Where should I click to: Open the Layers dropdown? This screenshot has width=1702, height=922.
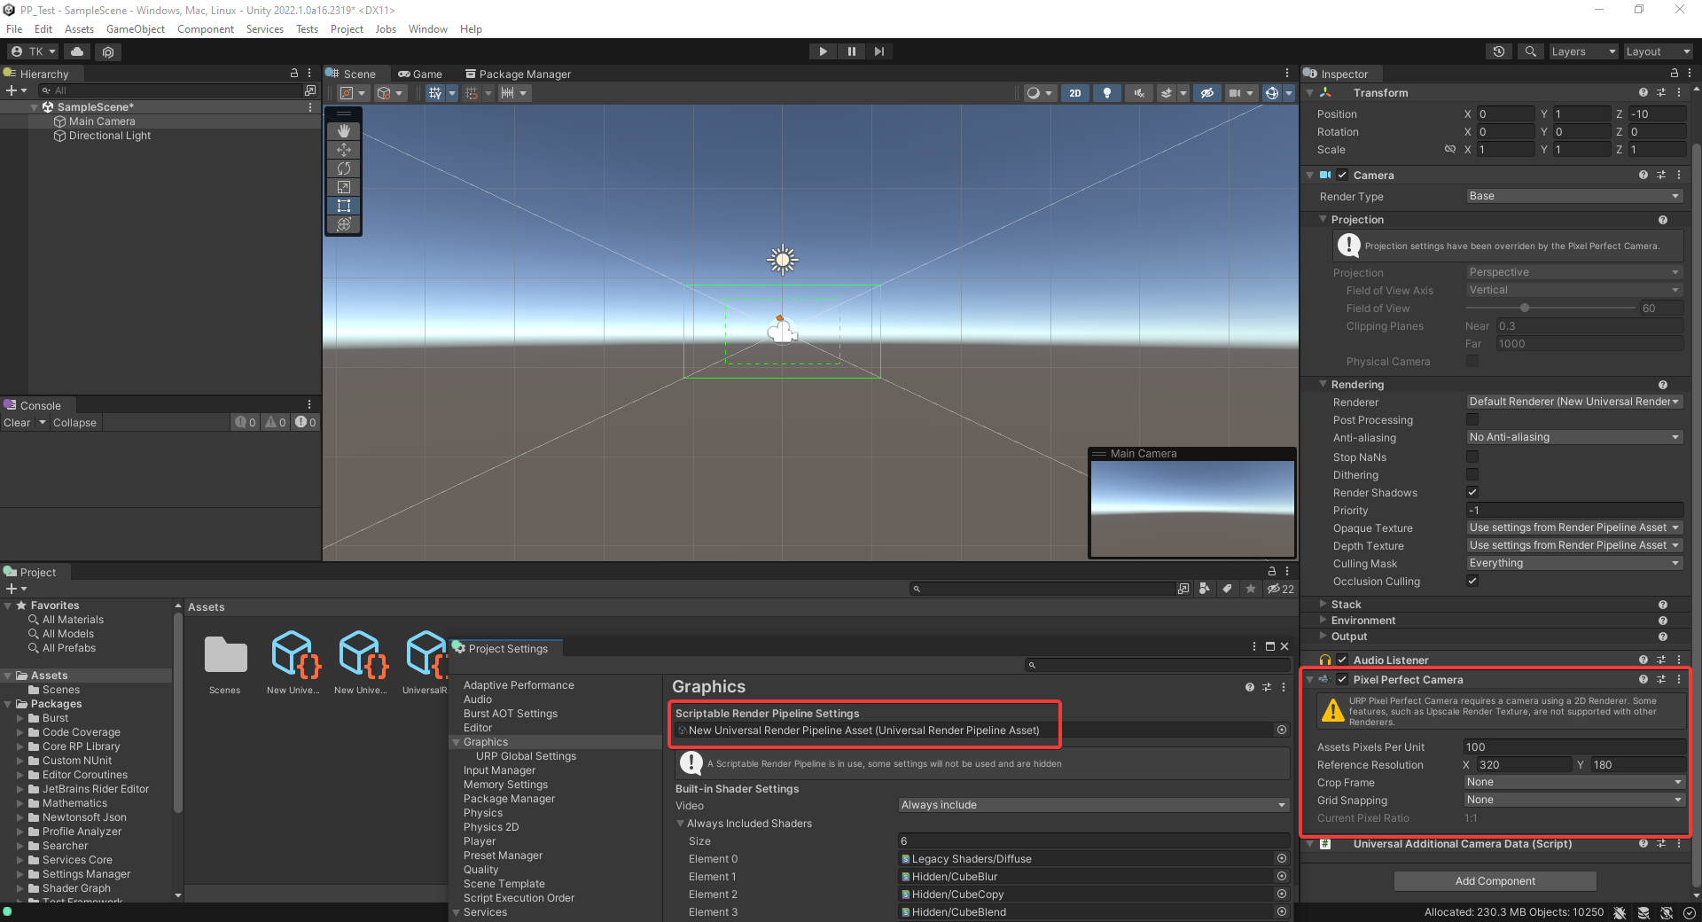(1583, 51)
